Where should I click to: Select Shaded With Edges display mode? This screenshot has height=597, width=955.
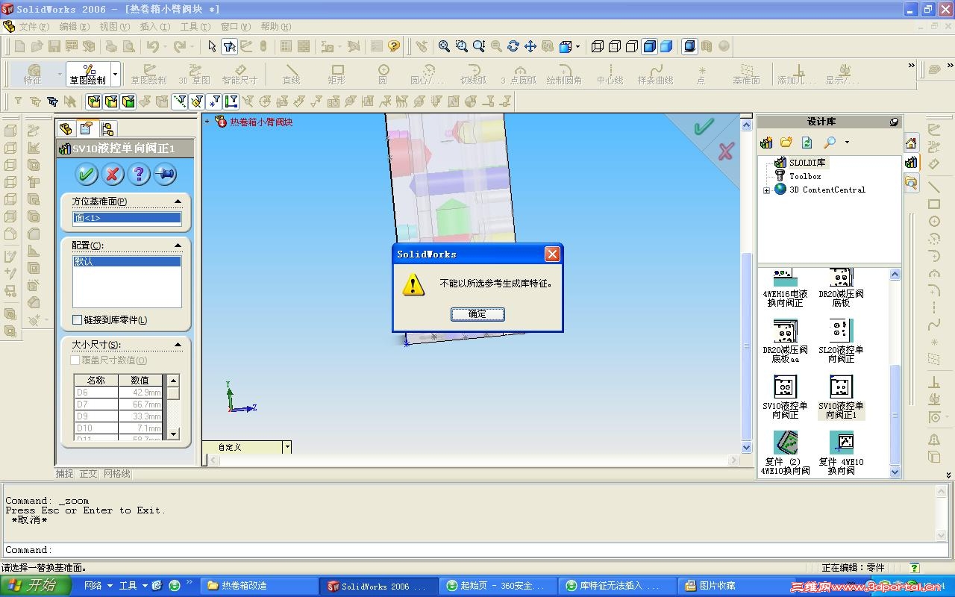[649, 46]
